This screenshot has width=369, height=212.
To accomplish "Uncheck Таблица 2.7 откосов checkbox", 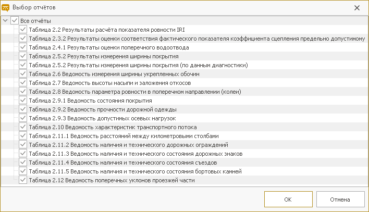I will click(23, 83).
